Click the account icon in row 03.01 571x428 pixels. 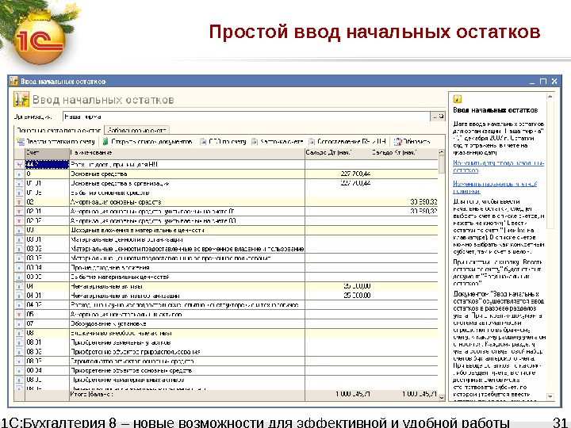(x=19, y=239)
